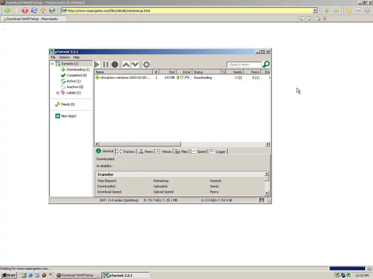Close the current K-Meleon tab using the red X

(x=325, y=19)
